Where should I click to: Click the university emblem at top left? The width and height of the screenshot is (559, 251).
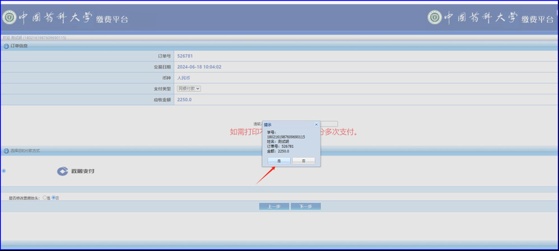point(10,17)
